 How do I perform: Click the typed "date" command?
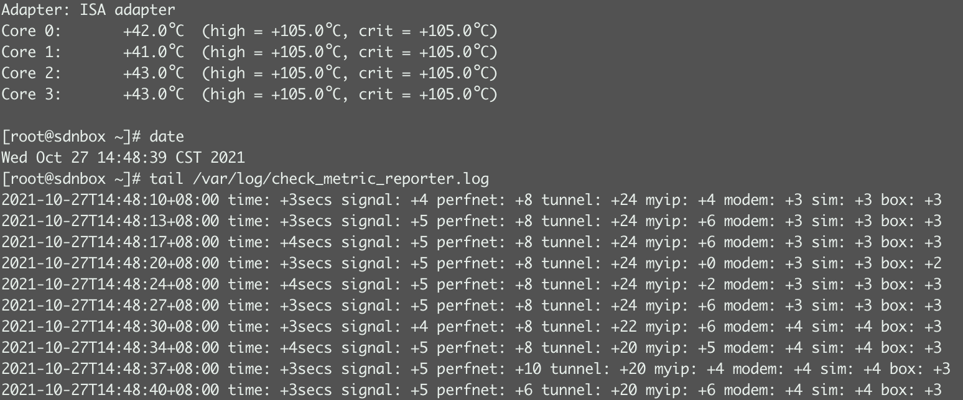coord(166,137)
